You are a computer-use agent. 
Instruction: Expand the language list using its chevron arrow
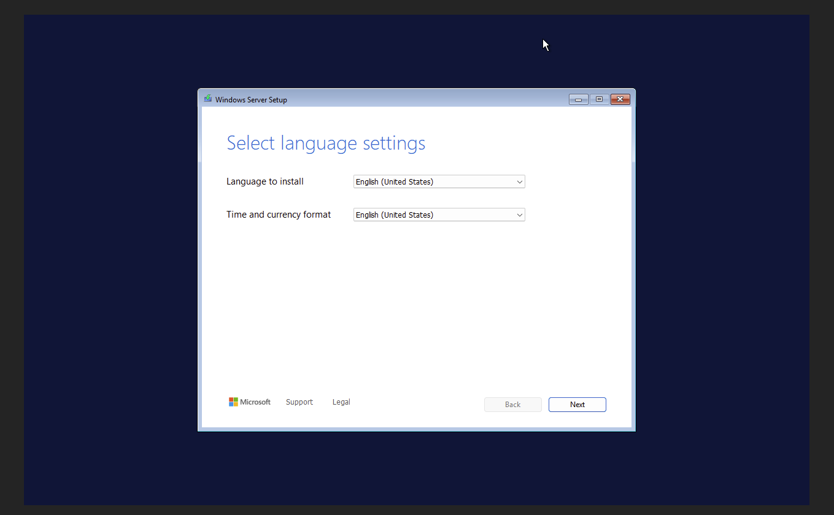pyautogui.click(x=519, y=181)
